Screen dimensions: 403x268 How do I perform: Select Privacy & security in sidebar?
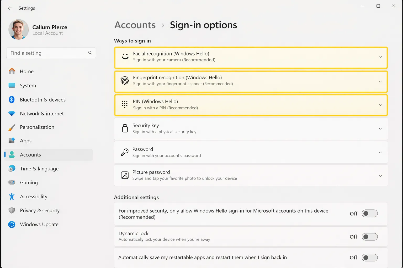tap(40, 210)
